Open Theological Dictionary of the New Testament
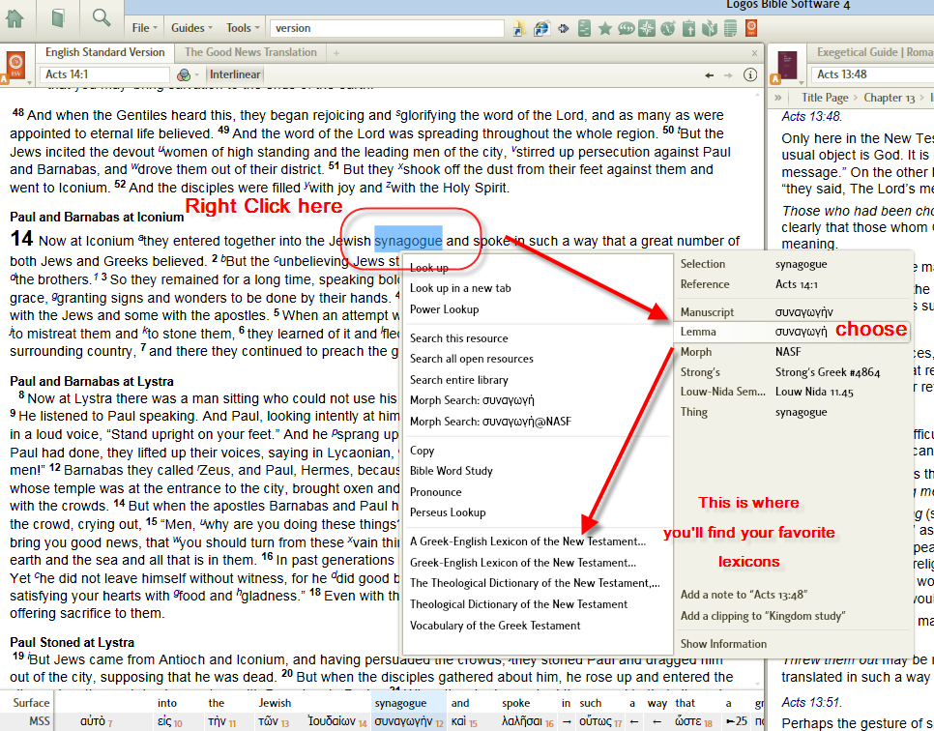Image resolution: width=934 pixels, height=731 pixels. [518, 604]
